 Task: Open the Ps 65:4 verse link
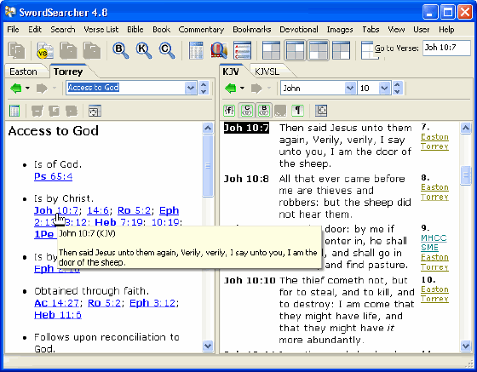[x=53, y=176]
